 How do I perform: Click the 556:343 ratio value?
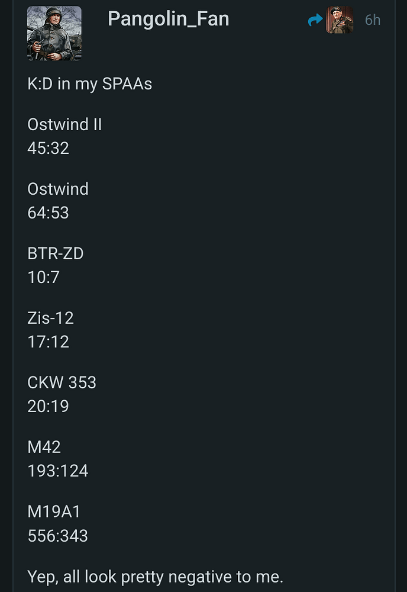pyautogui.click(x=57, y=536)
